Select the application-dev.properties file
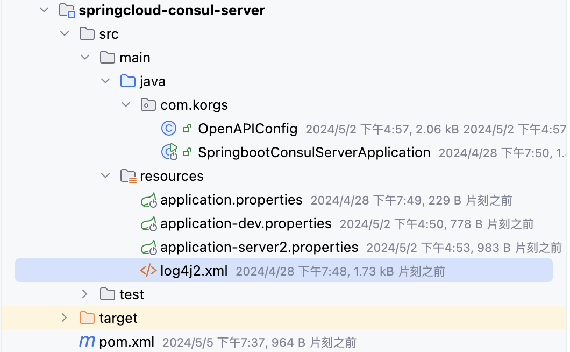The height and width of the screenshot is (352, 570). coord(246,223)
